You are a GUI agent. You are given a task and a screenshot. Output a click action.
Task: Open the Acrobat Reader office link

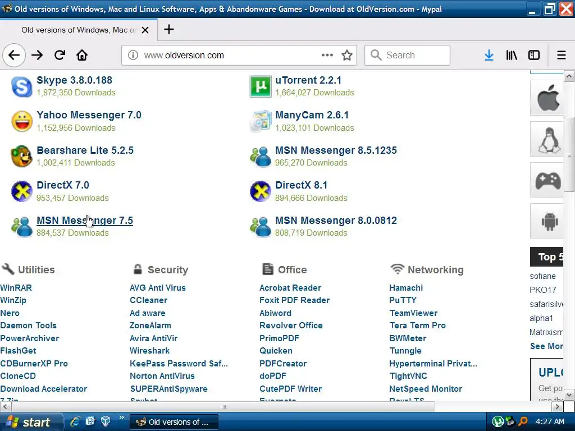click(x=290, y=288)
